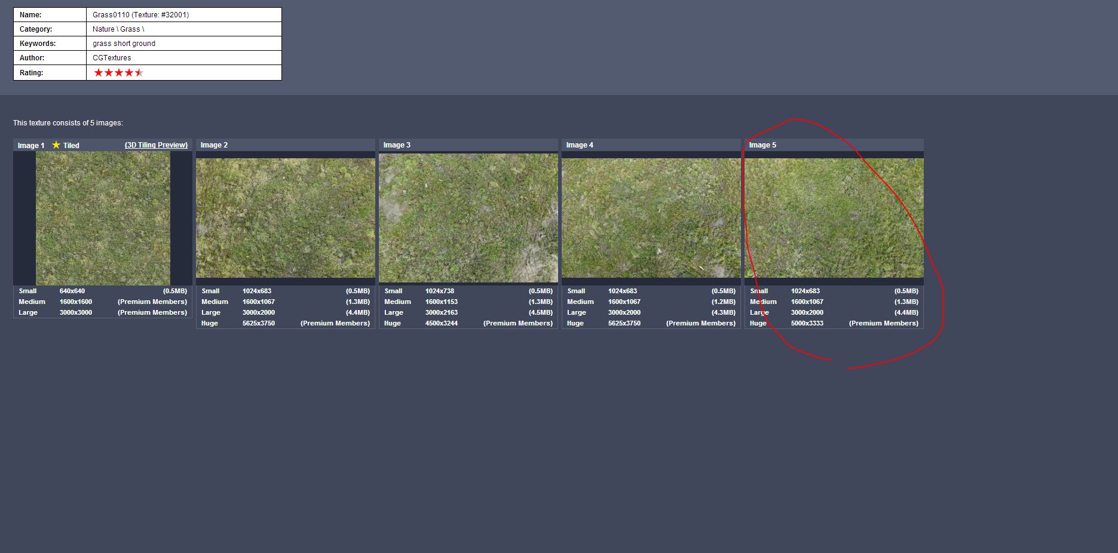1118x553 pixels.
Task: Open Image 1 tiled grass thumbnail
Action: tap(103, 218)
